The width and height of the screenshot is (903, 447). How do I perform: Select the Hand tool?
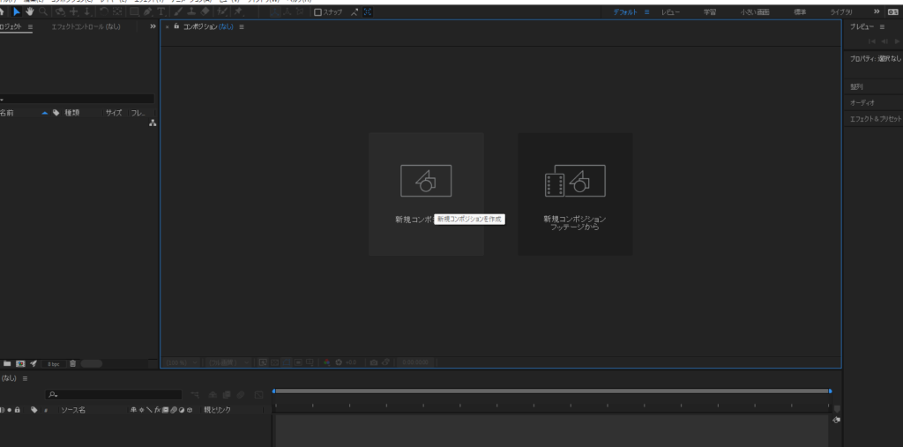click(29, 11)
